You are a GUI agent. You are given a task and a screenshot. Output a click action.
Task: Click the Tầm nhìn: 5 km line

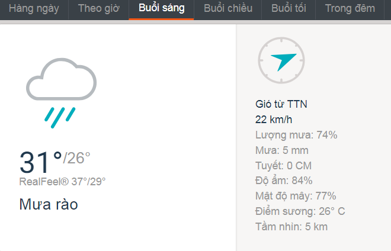[291, 227]
